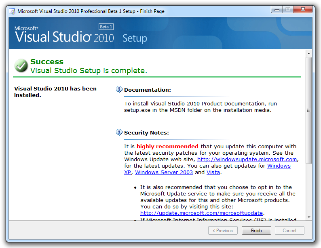Screen dimensions: 321x248
Task: Click the red 'highly recommended' text
Action: pyautogui.click(x=167, y=146)
